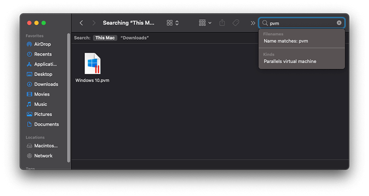Set search scope to "Downloads"
The image size is (369, 196).
pyautogui.click(x=135, y=38)
